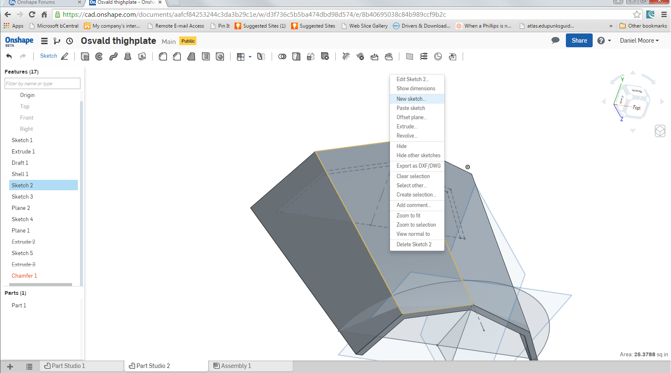Select the Thicken tool icon

click(x=142, y=56)
